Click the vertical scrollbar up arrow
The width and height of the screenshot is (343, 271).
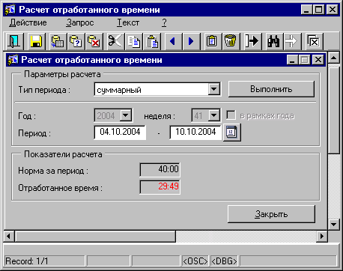(x=334, y=58)
